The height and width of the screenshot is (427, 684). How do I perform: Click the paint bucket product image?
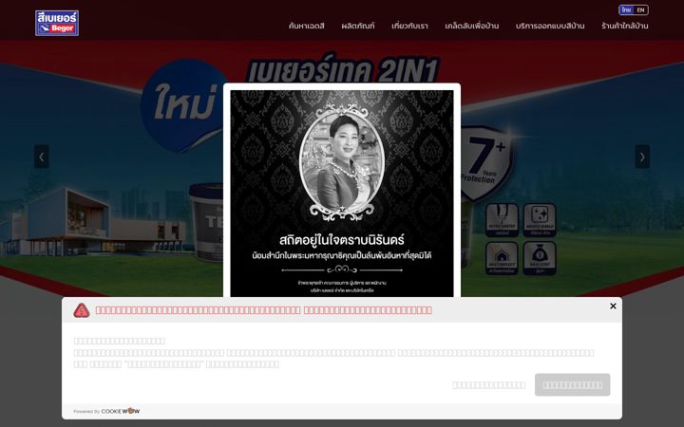coord(206,221)
